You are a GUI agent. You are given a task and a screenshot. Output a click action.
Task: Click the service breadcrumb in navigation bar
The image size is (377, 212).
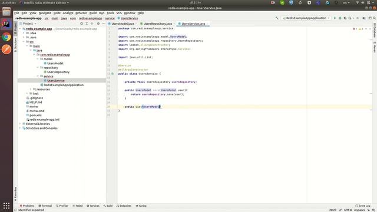point(110,18)
